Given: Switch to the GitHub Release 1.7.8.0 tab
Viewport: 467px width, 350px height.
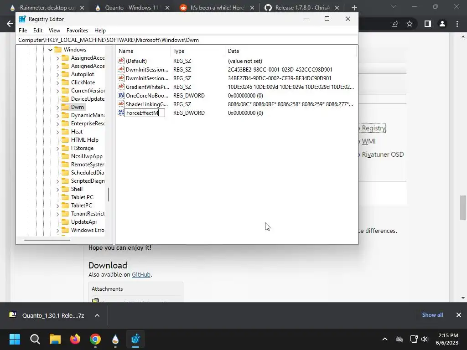Looking at the screenshot, I should 302,8.
